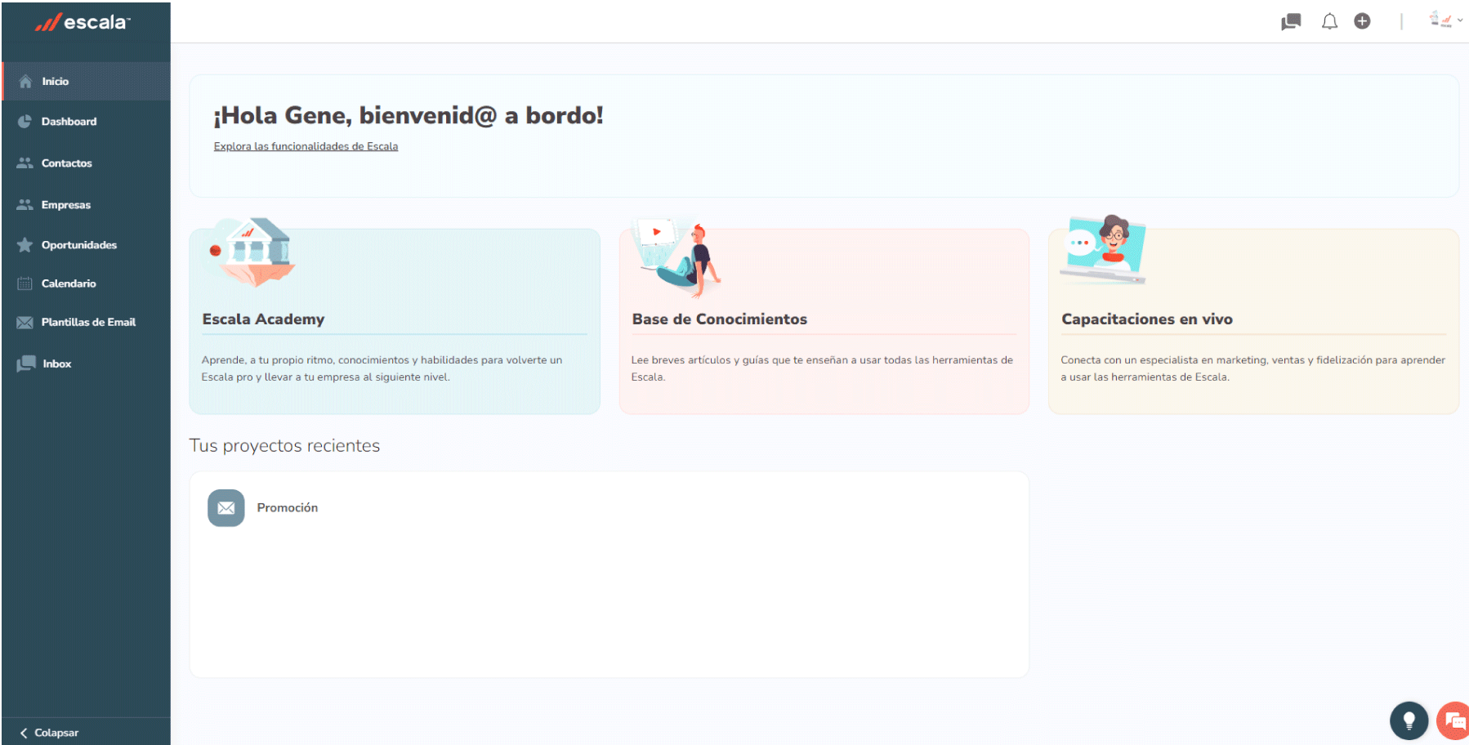The height and width of the screenshot is (745, 1469).
Task: Click Explora las funcionalidades de Escala link
Action: (x=306, y=146)
